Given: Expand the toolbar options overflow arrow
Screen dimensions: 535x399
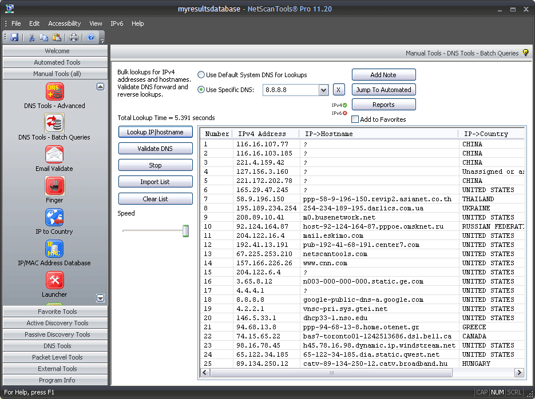Looking at the screenshot, I should [102, 41].
